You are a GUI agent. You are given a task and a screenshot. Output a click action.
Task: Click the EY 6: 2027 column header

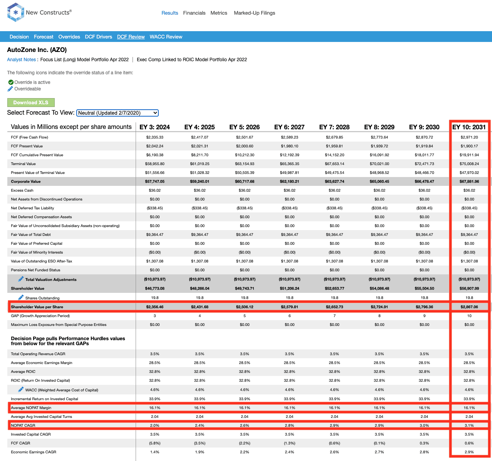click(289, 127)
